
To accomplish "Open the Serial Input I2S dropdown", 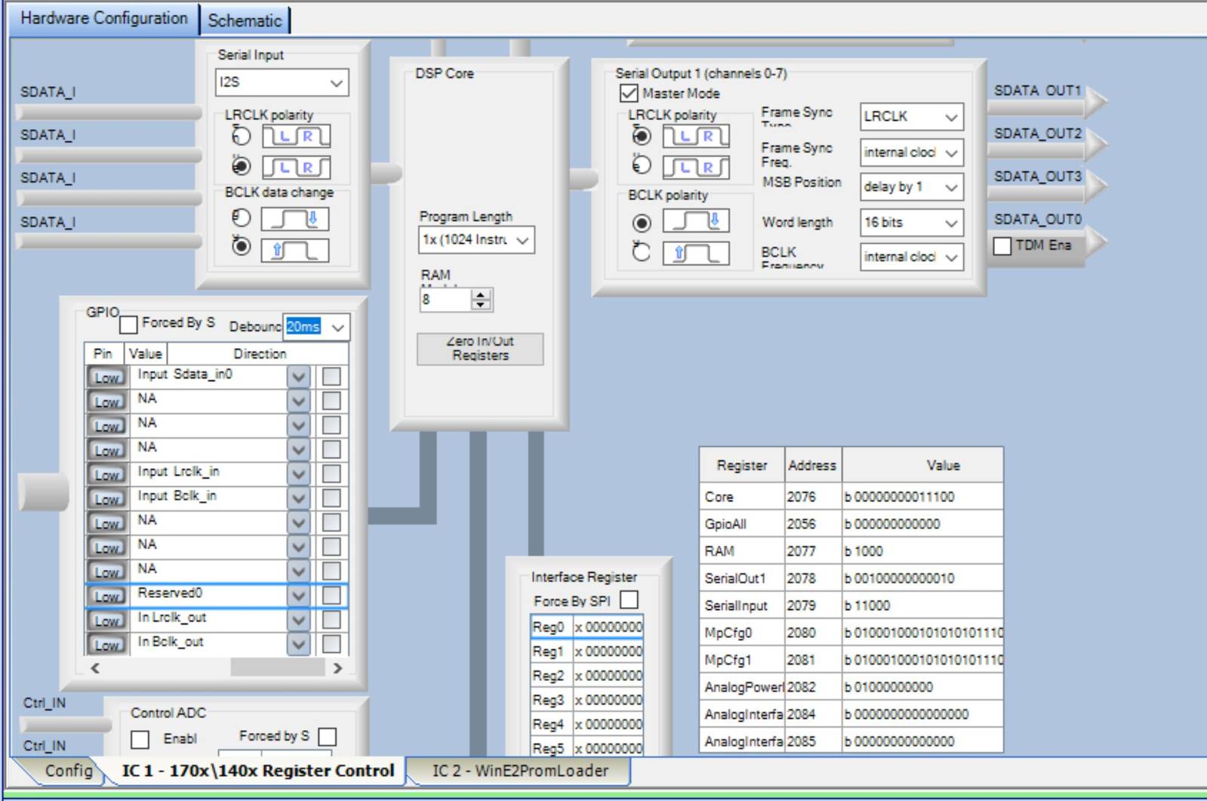I will pyautogui.click(x=282, y=82).
